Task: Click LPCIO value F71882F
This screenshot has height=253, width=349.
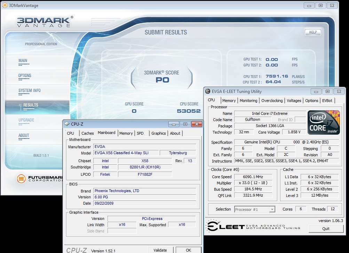Action: click(x=145, y=174)
